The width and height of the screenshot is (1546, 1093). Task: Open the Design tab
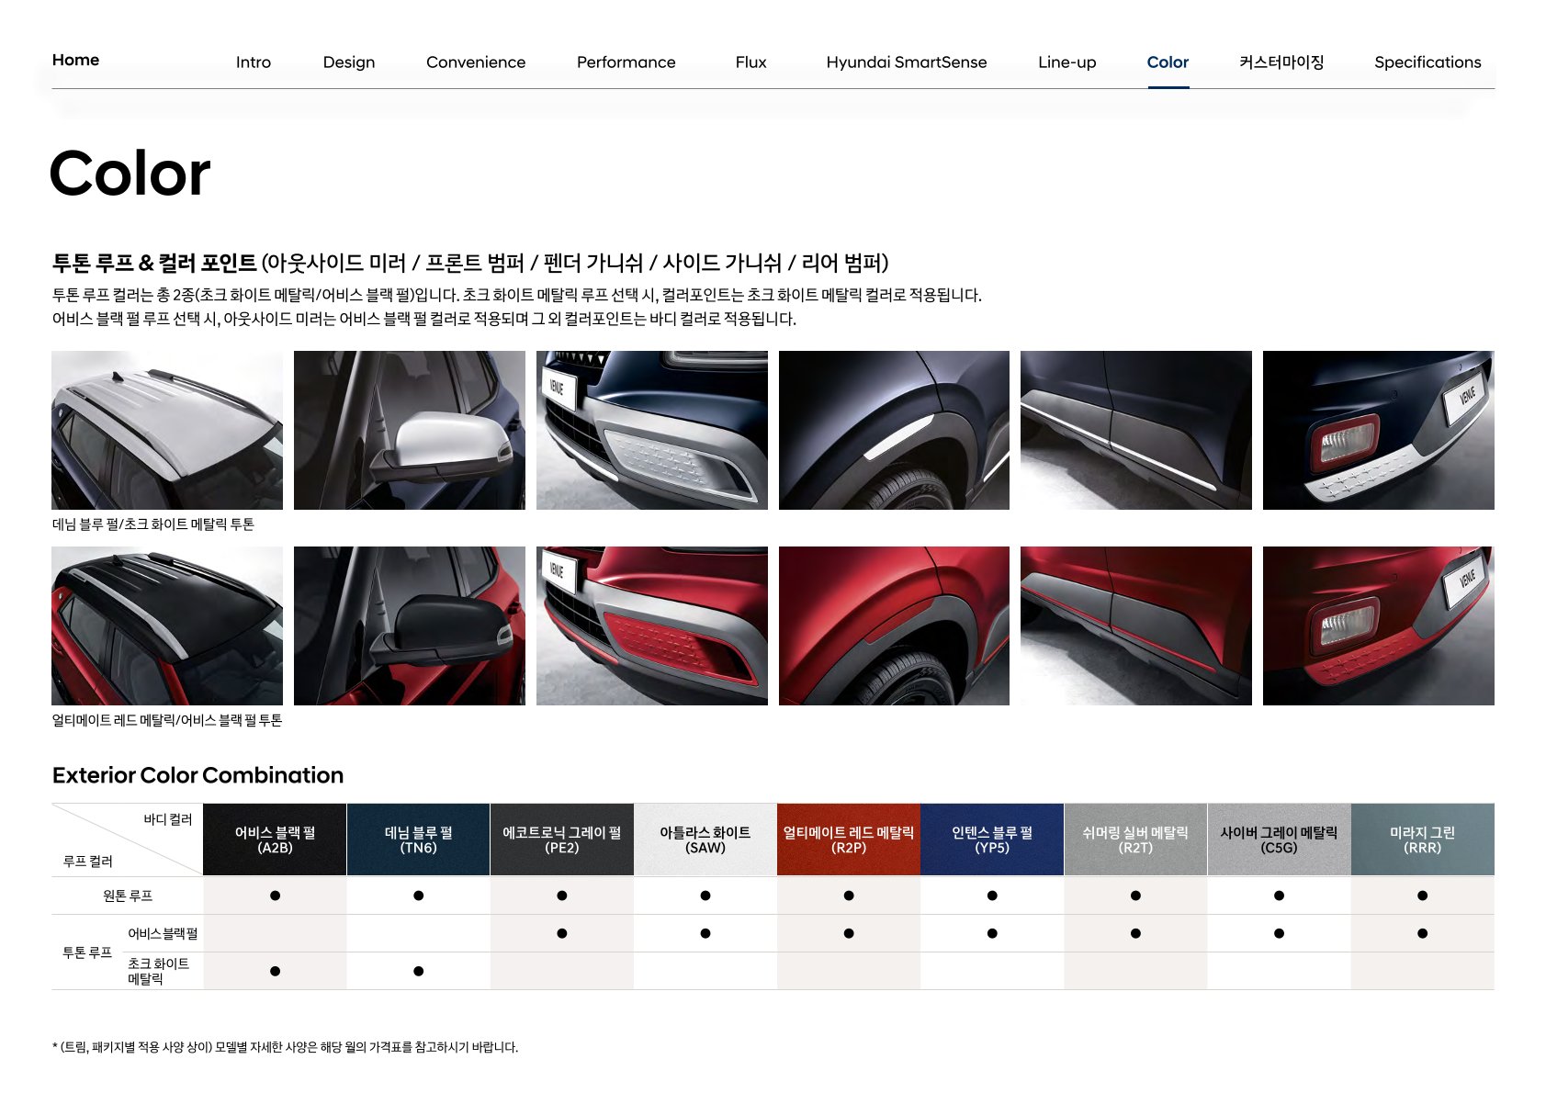349,62
